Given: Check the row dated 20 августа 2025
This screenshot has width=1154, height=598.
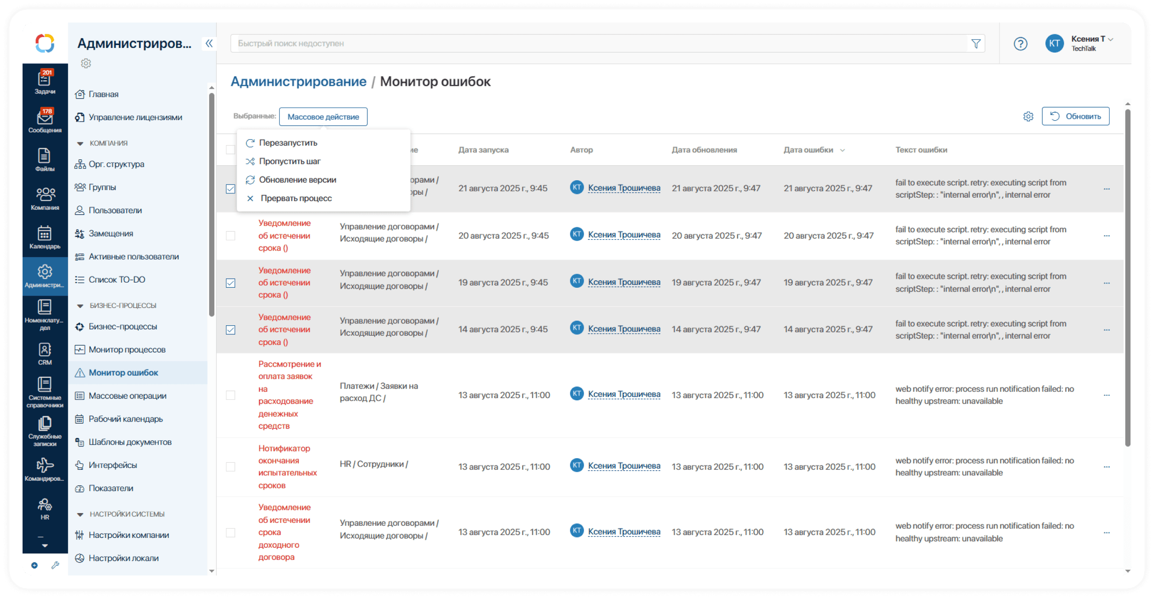Looking at the screenshot, I should click(230, 236).
